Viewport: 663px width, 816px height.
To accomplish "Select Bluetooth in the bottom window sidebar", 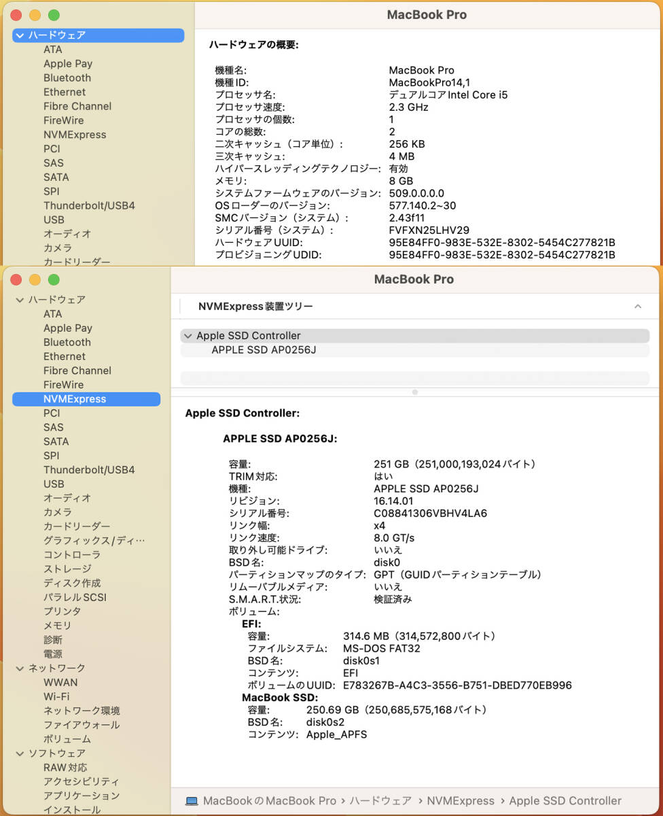I will point(67,342).
